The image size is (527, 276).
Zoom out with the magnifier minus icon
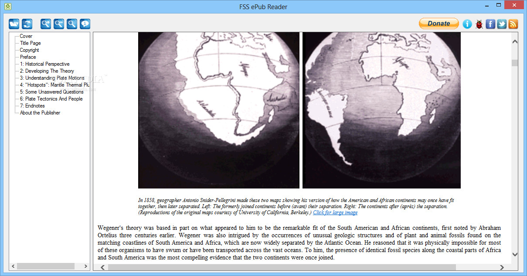coord(59,24)
